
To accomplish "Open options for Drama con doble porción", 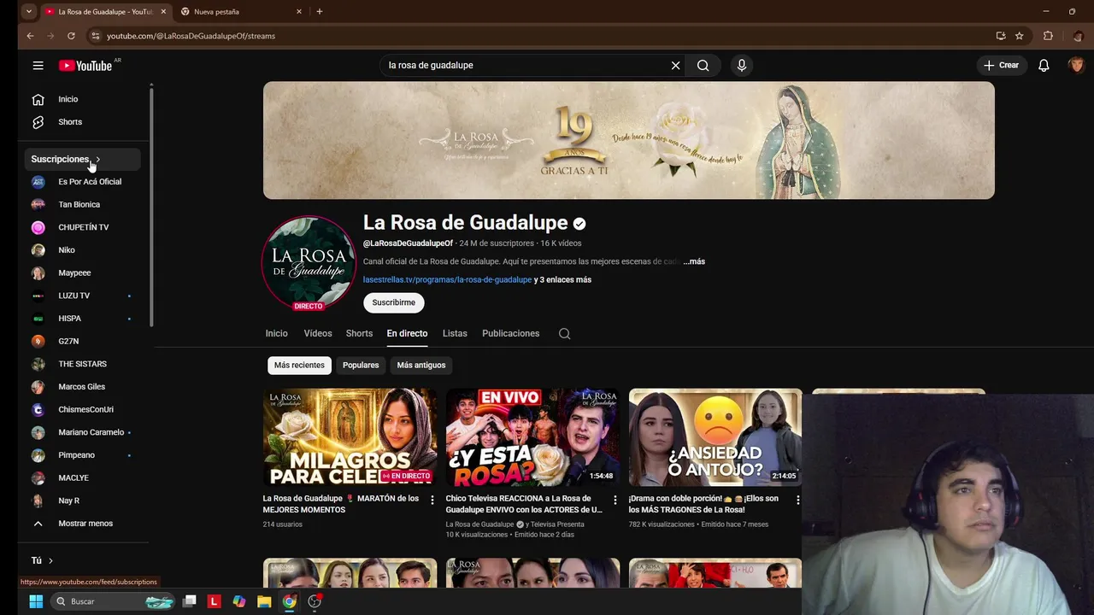I will click(797, 501).
